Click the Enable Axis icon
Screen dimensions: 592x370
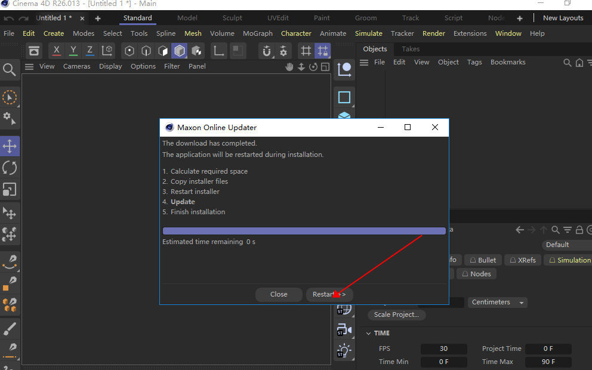(x=219, y=51)
